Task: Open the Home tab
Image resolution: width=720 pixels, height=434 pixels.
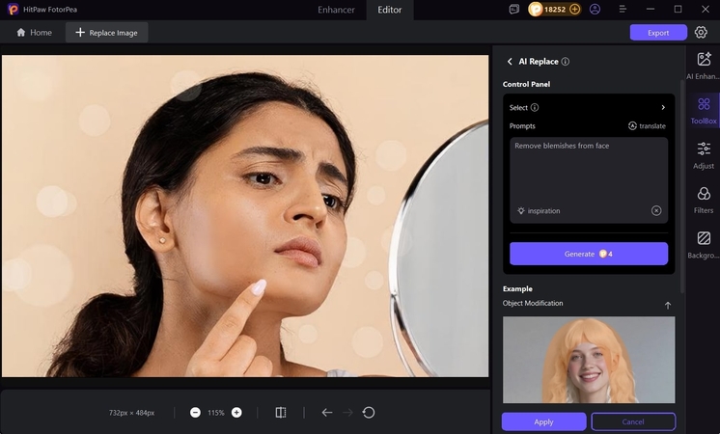Action: click(x=34, y=33)
